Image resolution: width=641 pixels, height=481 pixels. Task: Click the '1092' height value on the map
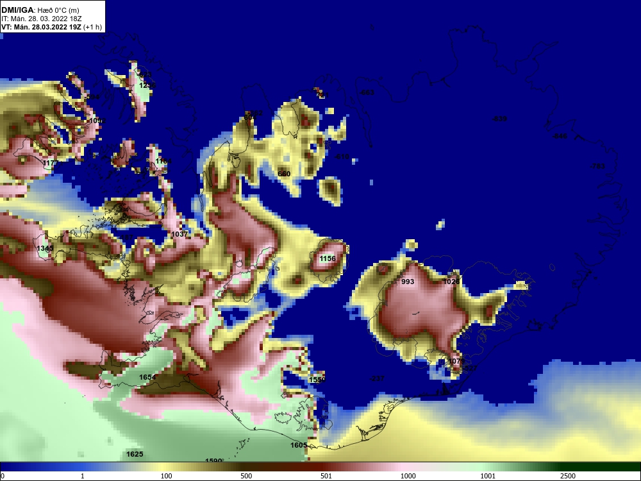pos(97,121)
